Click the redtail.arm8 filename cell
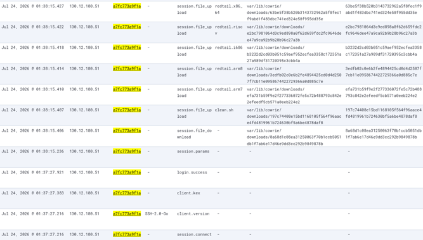The image size is (423, 240). pos(229,68)
